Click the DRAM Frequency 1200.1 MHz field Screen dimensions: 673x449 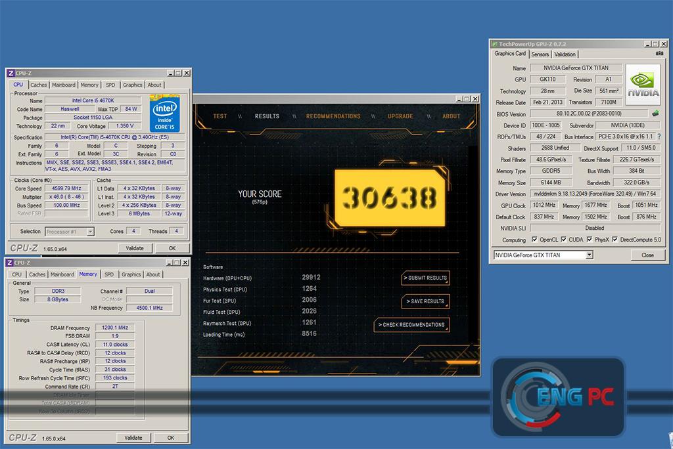(x=114, y=327)
